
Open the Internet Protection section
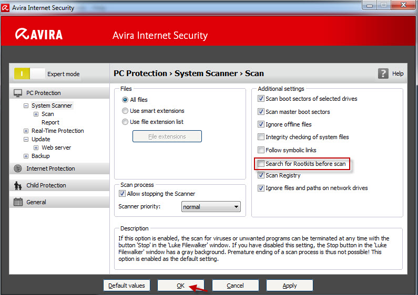click(x=59, y=168)
